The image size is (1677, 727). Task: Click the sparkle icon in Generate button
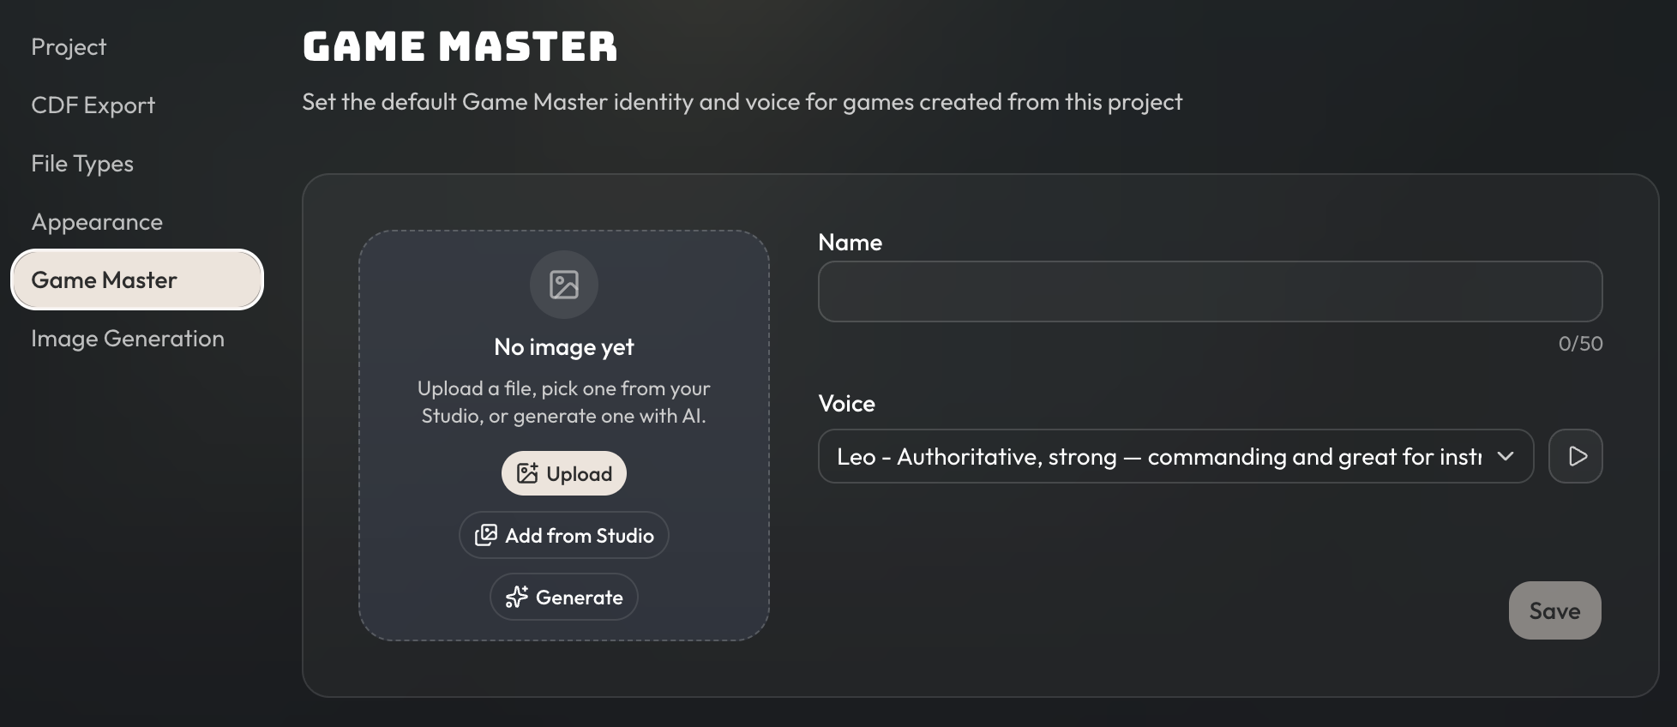tap(516, 597)
